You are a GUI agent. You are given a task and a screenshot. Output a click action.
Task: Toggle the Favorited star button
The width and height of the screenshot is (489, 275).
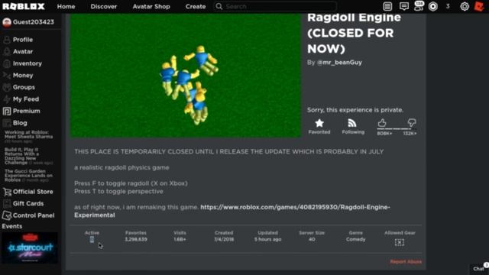(319, 126)
